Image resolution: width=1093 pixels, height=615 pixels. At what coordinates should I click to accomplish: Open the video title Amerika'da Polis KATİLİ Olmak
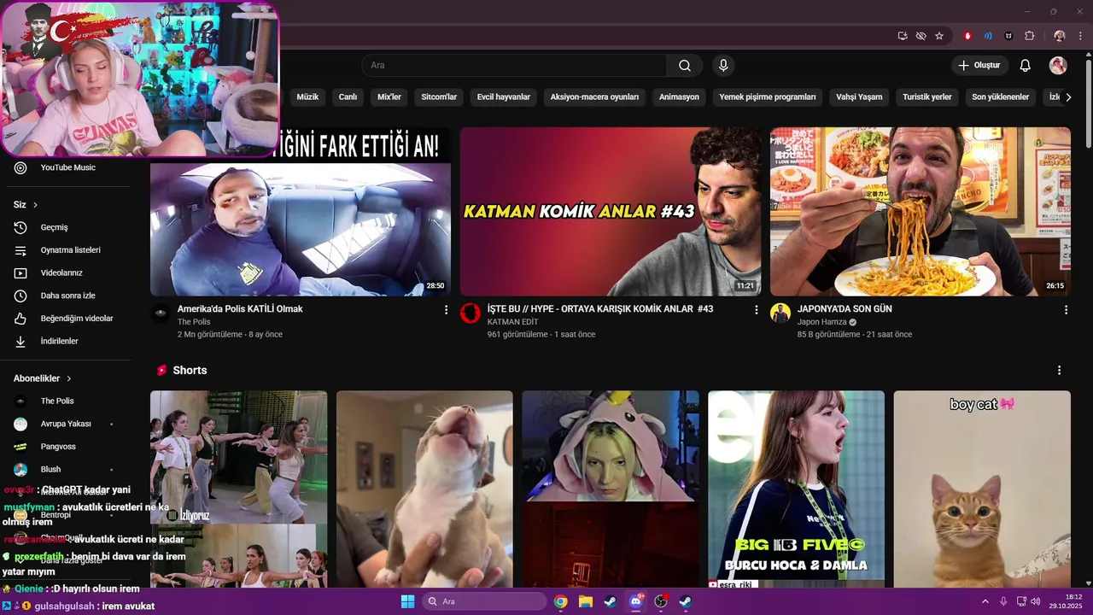240,309
